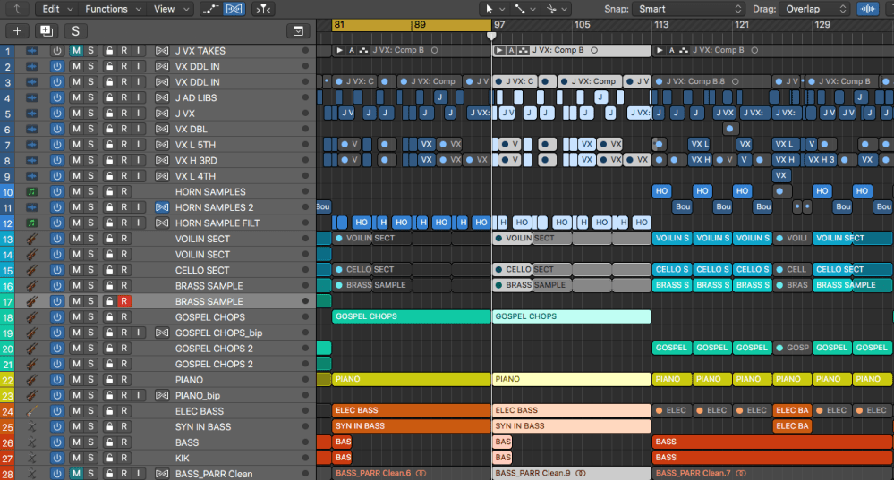This screenshot has height=480, width=894.
Task: Click the electric bass icon on ELEC BASS track
Action: 32,411
